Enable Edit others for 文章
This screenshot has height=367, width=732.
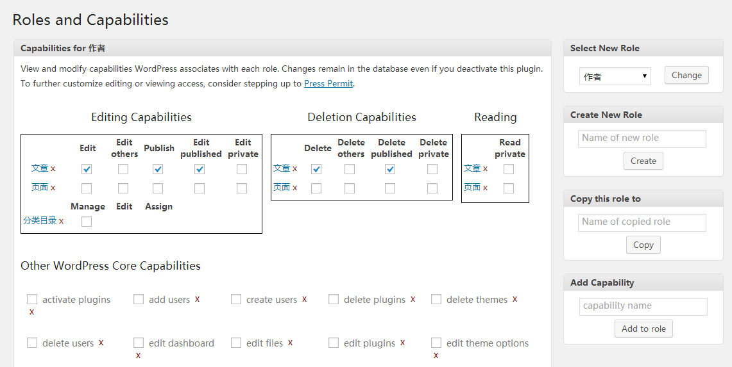point(123,169)
